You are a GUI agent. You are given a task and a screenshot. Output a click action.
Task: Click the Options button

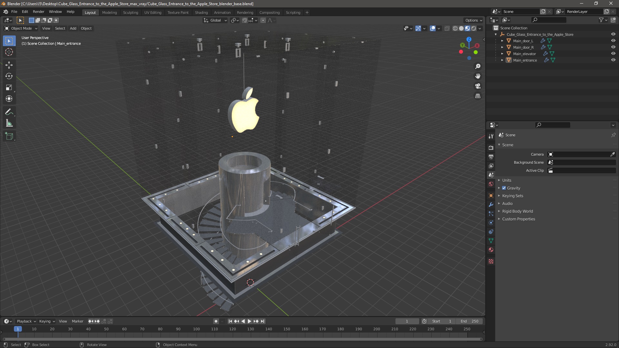473,20
